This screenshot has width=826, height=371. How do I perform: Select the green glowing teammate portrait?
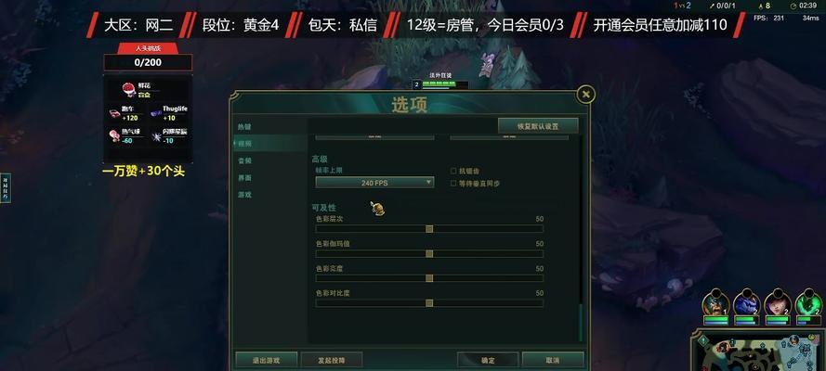[x=808, y=302]
